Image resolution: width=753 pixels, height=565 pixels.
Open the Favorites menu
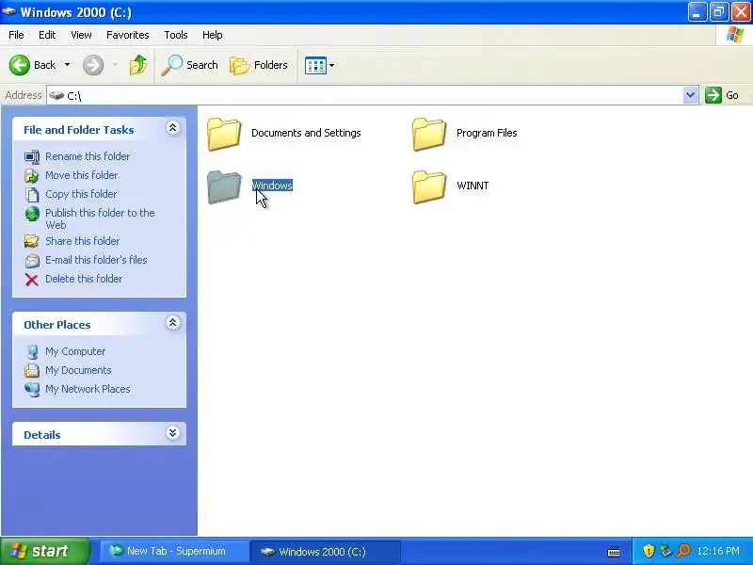(x=128, y=35)
